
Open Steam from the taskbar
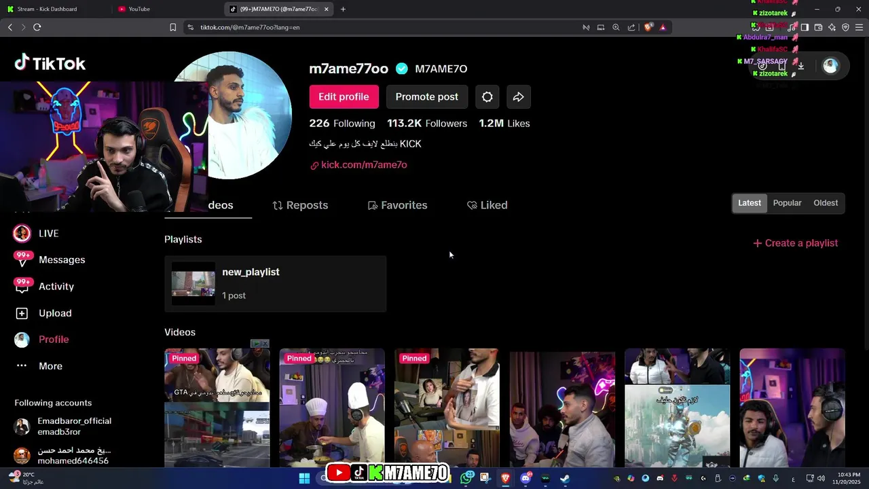564,478
